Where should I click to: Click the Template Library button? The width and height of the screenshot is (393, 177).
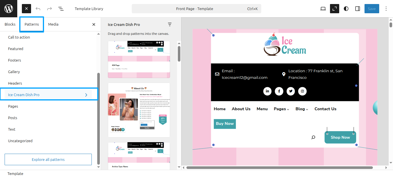(89, 9)
